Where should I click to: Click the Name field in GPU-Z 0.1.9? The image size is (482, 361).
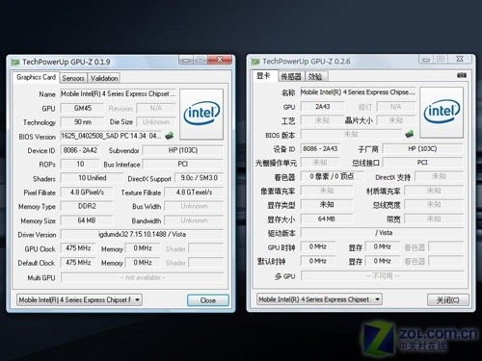pyautogui.click(x=119, y=93)
